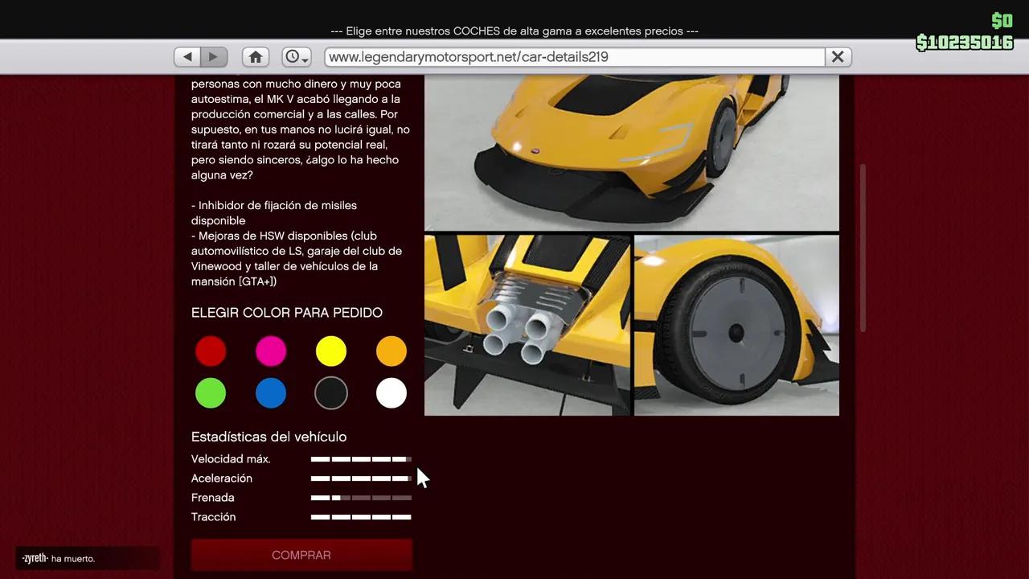This screenshot has width=1029, height=579.
Task: Choose the green car color
Action: 211,393
